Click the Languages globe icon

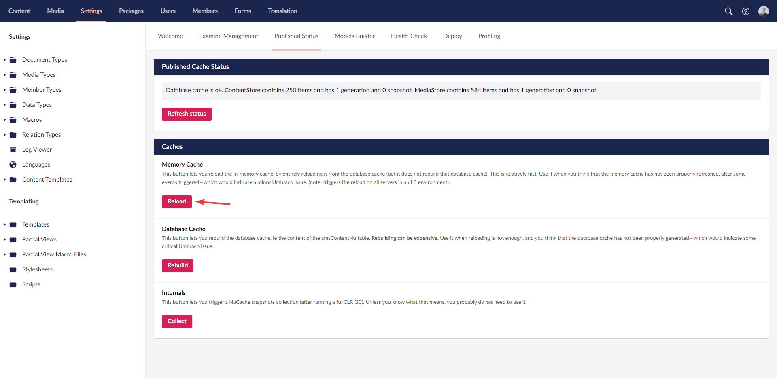tap(13, 165)
